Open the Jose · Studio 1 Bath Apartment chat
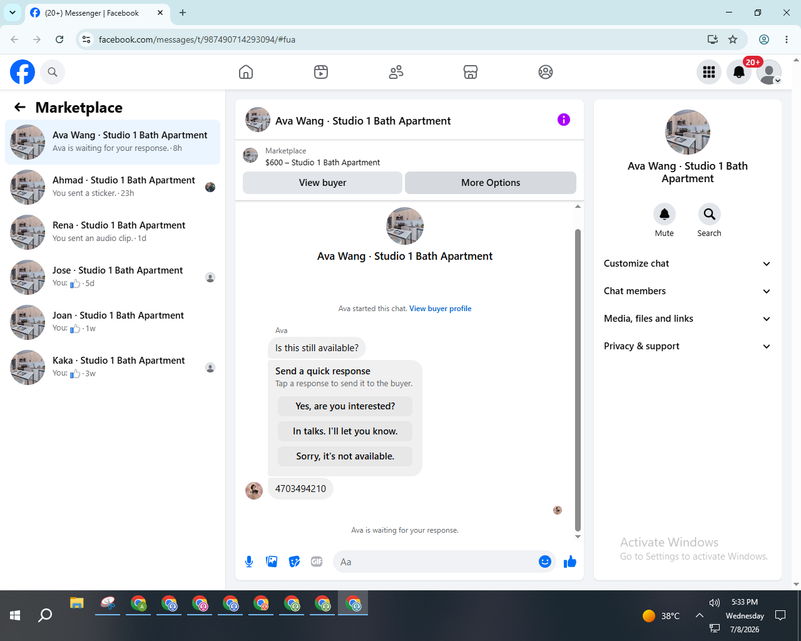 coord(113,277)
